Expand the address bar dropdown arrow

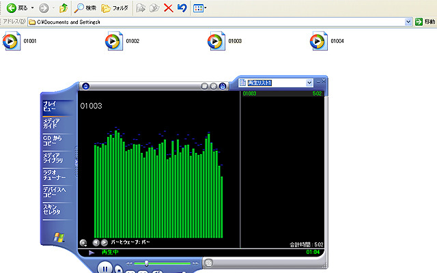pyautogui.click(x=408, y=22)
